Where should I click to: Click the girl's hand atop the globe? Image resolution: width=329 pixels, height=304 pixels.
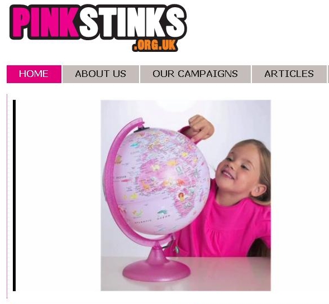point(201,127)
